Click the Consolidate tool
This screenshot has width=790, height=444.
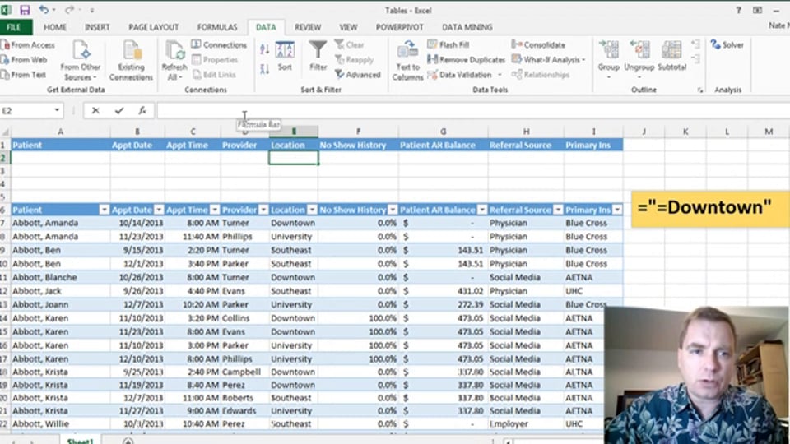pyautogui.click(x=538, y=44)
